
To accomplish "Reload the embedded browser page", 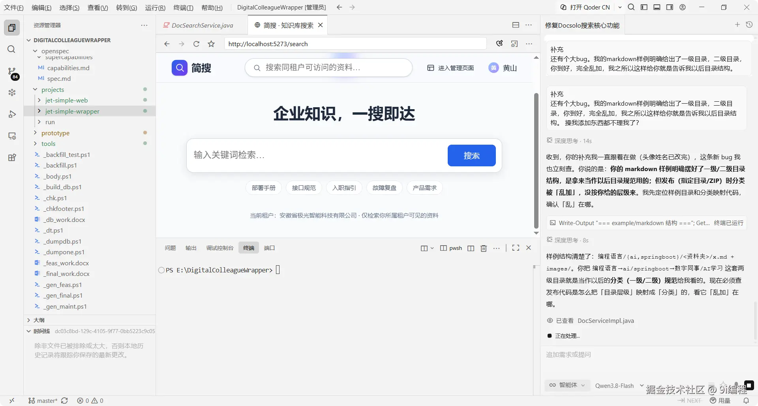I will pyautogui.click(x=196, y=44).
